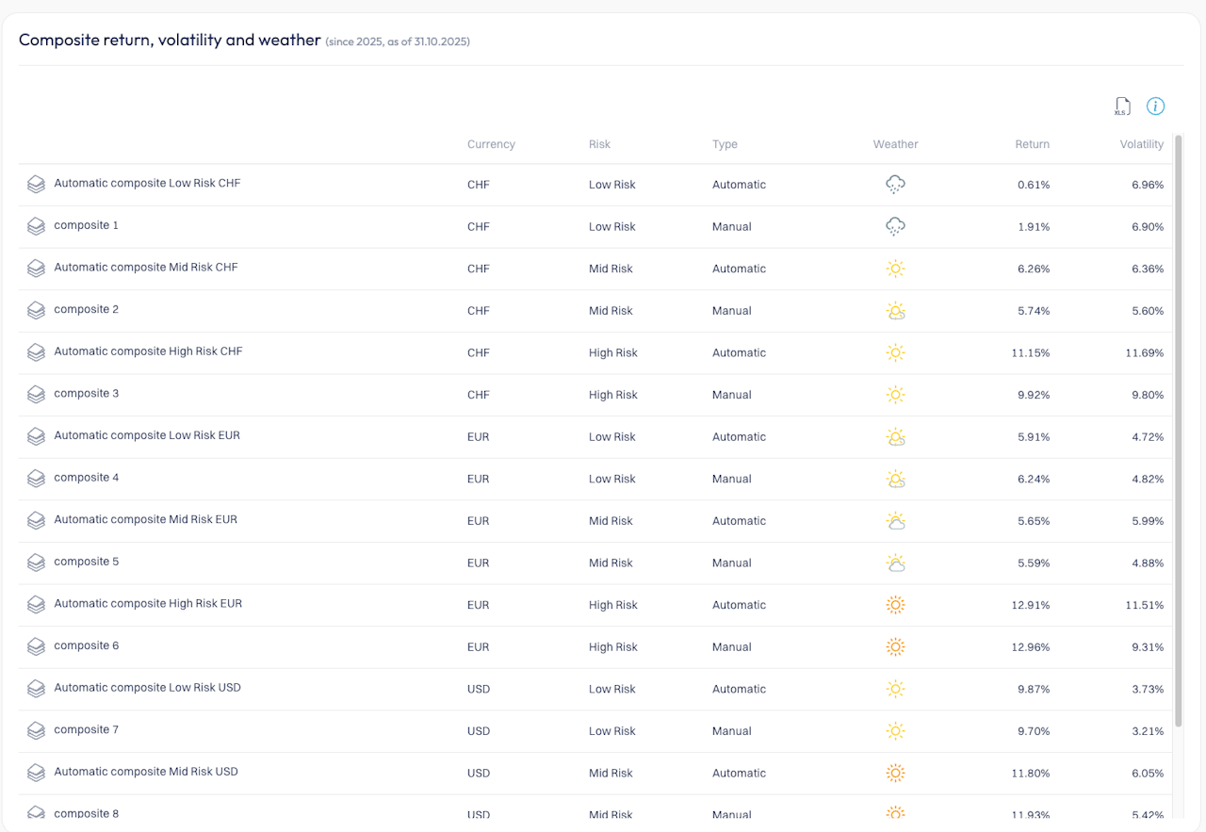Sort by the Type column header
Viewport: 1206px width, 832px height.
pyautogui.click(x=725, y=144)
